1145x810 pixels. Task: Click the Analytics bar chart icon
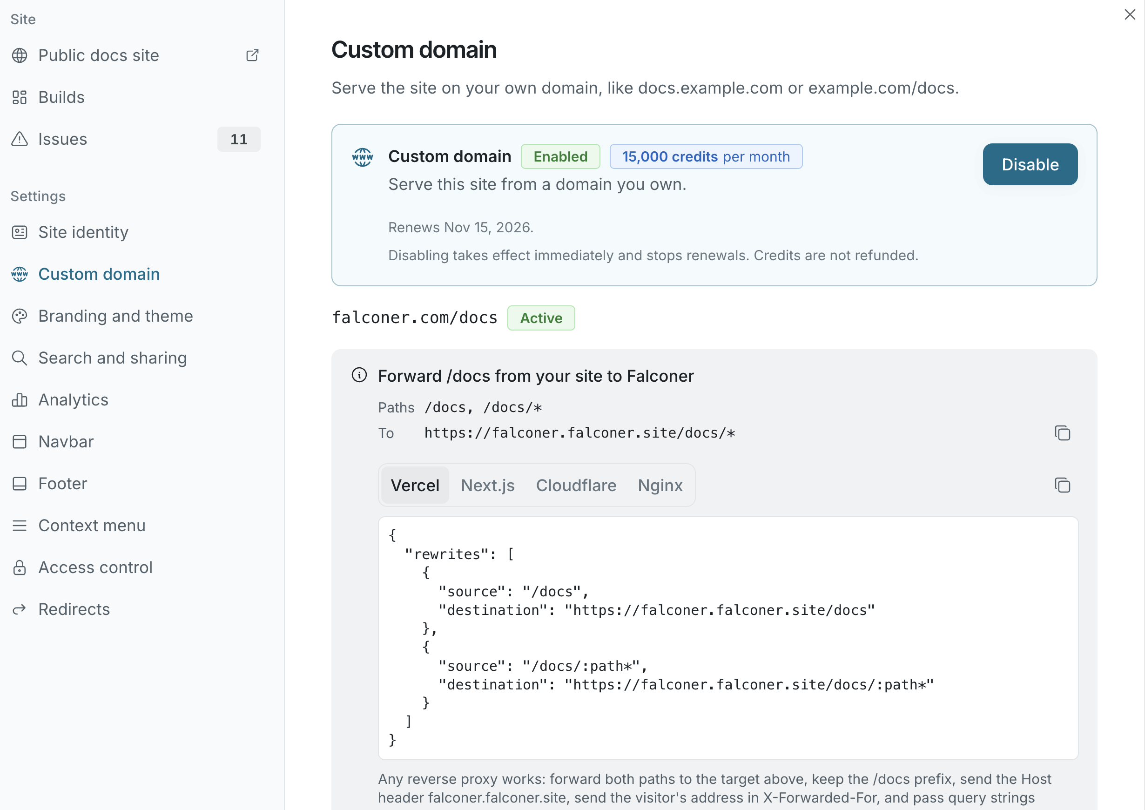pos(20,400)
